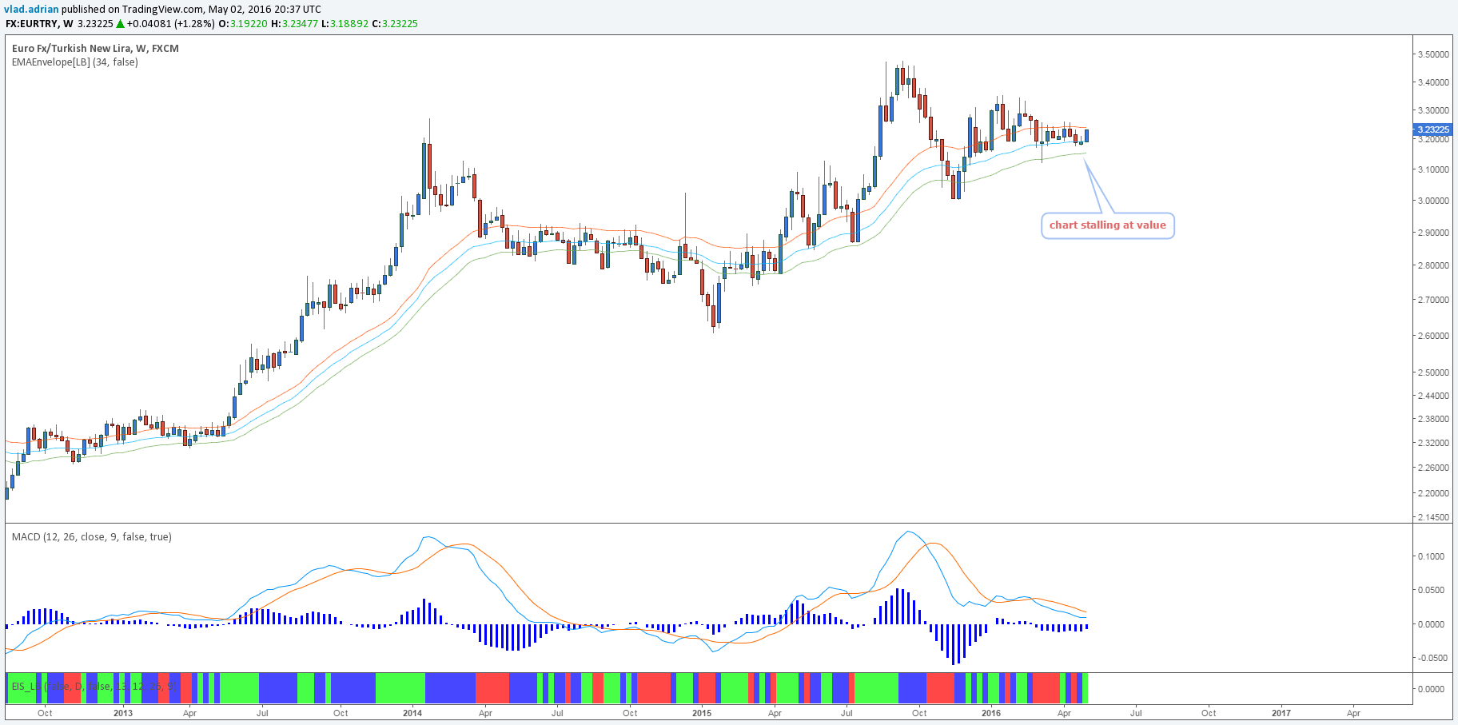
Task: Click the 3.00000 price axis label
Action: (x=1433, y=201)
